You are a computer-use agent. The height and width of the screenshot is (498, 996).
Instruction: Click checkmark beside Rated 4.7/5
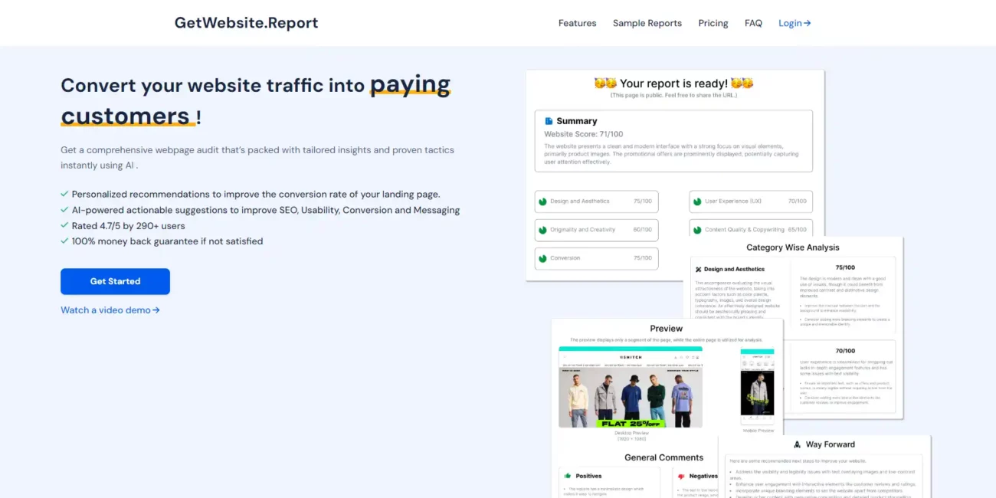tap(64, 226)
